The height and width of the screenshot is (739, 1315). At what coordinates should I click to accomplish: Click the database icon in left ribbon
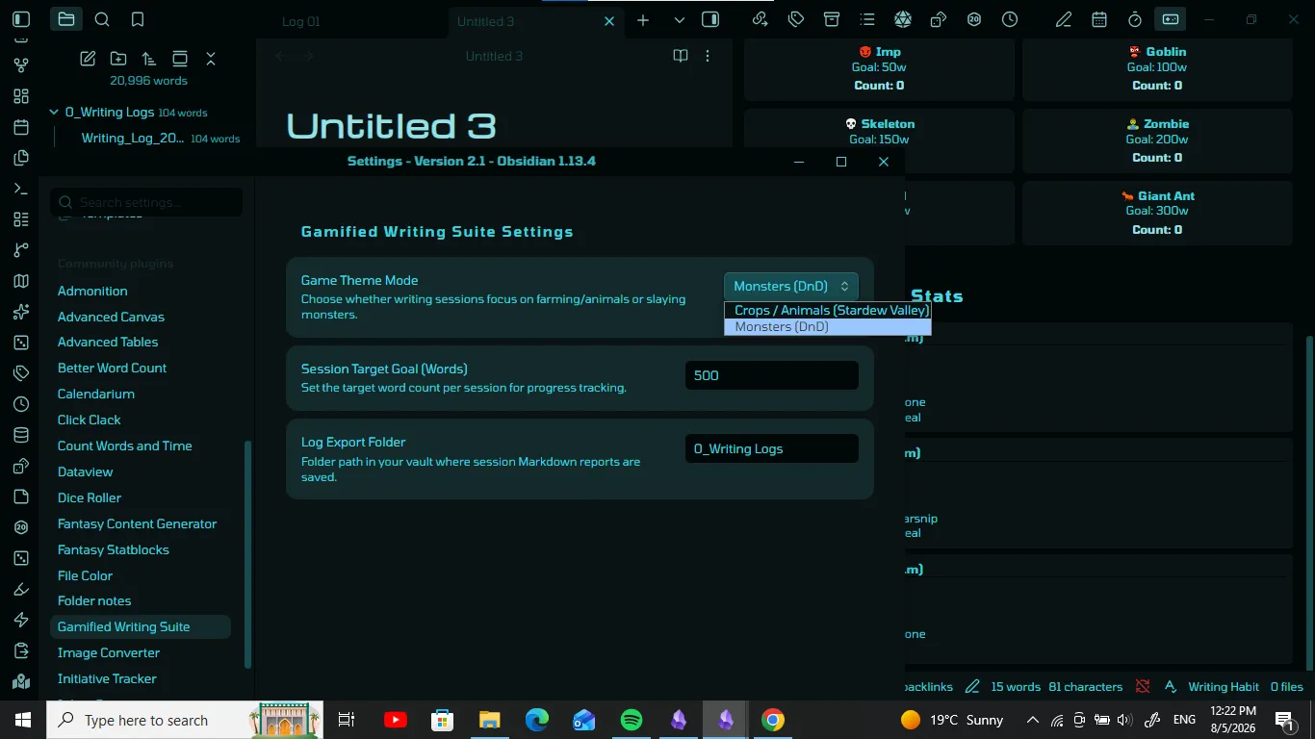(21, 435)
